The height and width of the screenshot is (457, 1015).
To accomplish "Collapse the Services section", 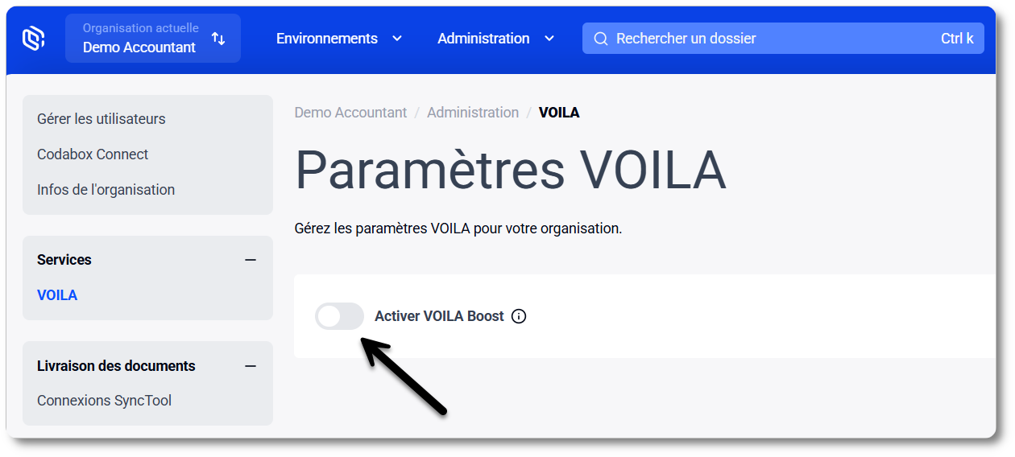I will [251, 260].
